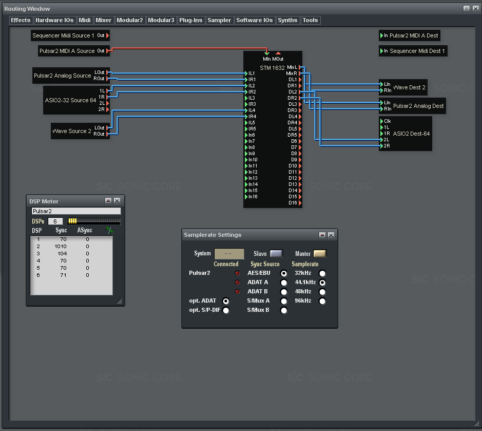This screenshot has height=431, width=482.
Task: Open the Midi menu
Action: click(85, 21)
